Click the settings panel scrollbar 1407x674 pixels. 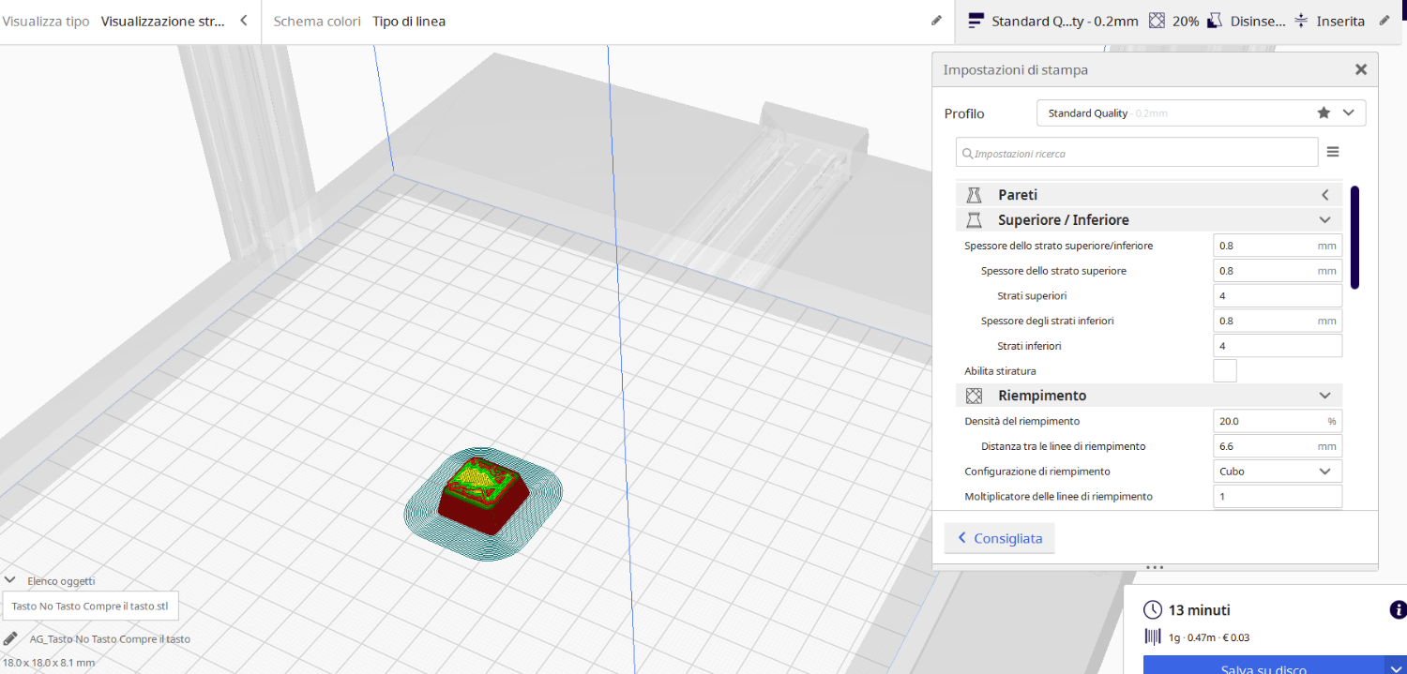pyautogui.click(x=1354, y=237)
